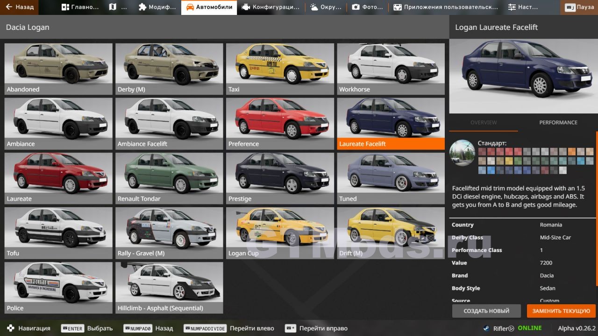Select the Tuned configuration

[391, 178]
